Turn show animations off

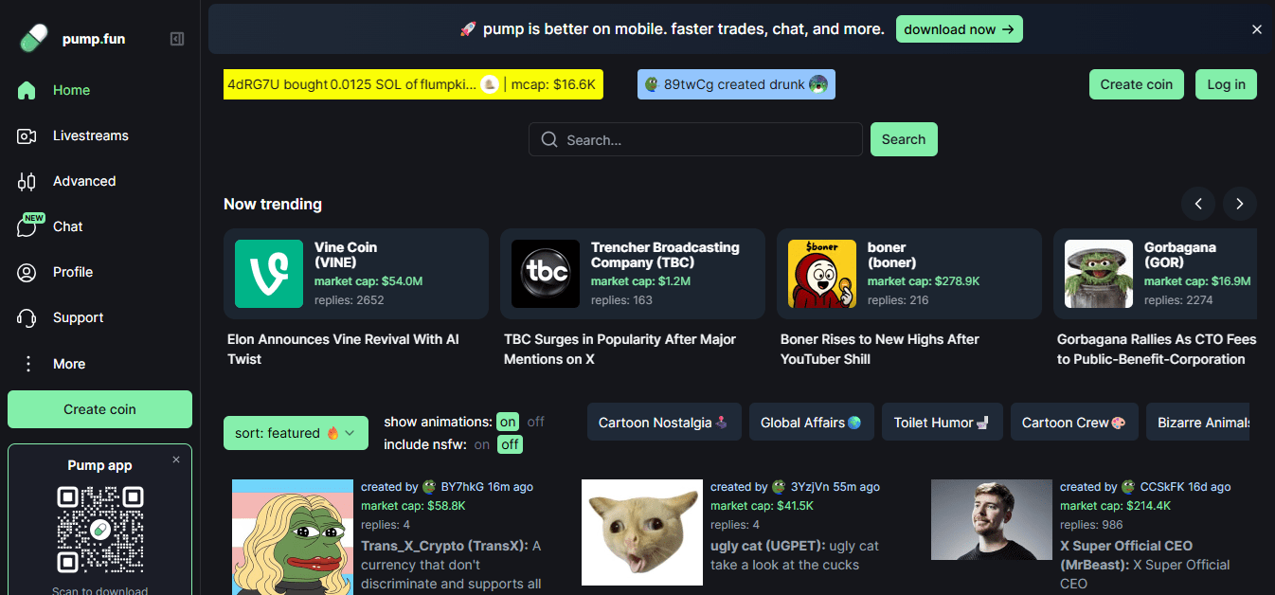pyautogui.click(x=536, y=422)
